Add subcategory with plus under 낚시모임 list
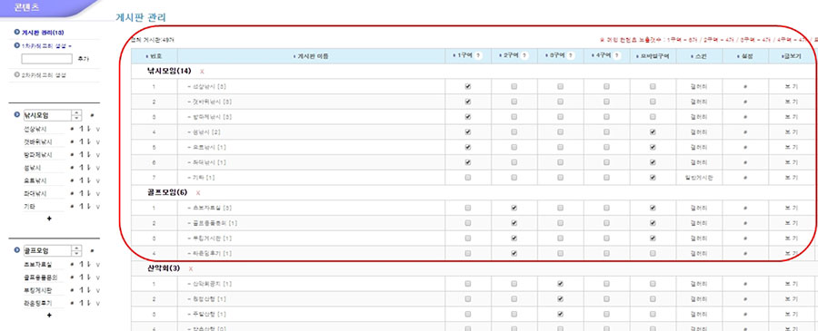This screenshot has height=331, width=818. (x=50, y=219)
